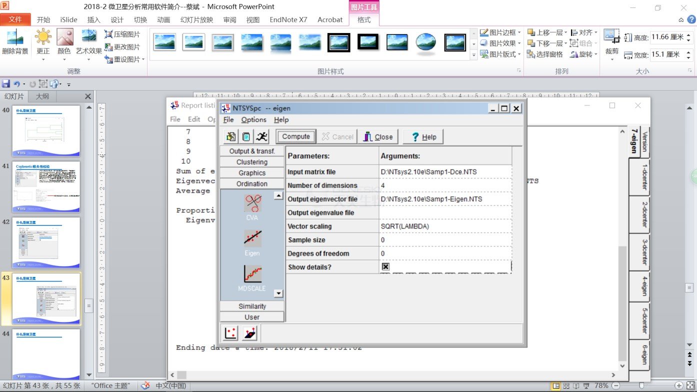Click the 3D plot icon at NTSYSpc bottom
The image size is (697, 392).
click(249, 333)
